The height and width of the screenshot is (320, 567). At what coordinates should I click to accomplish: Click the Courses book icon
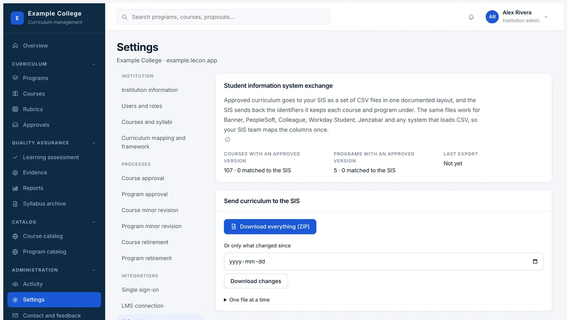pos(15,94)
